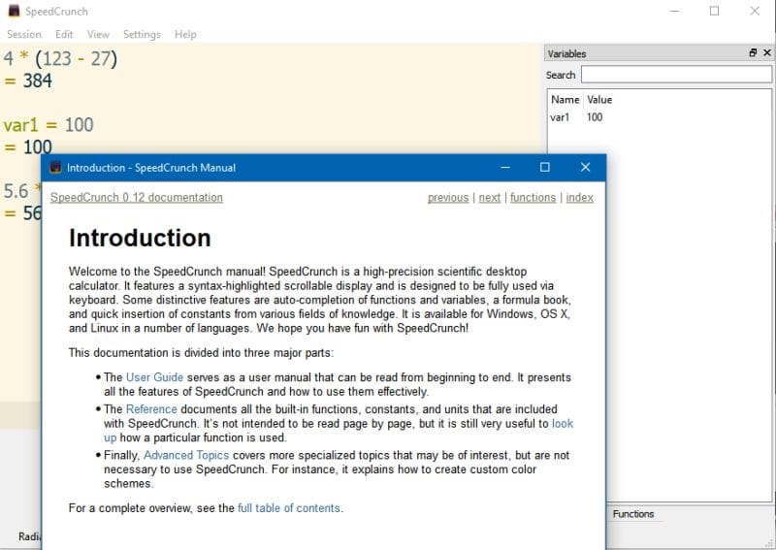Open the full table of contents link
The height and width of the screenshot is (550, 776).
tap(289, 507)
